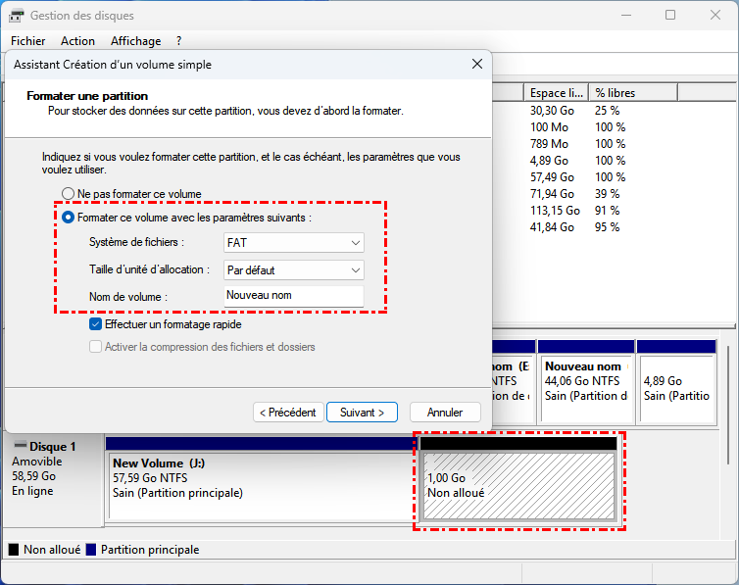
Task: Close the Assistant Création d'un volume simple dialog
Action: (x=477, y=65)
